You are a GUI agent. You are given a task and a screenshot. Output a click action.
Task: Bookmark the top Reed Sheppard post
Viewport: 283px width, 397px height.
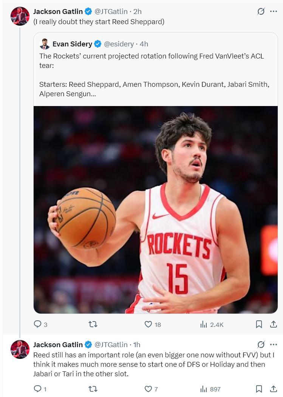pos(259,324)
